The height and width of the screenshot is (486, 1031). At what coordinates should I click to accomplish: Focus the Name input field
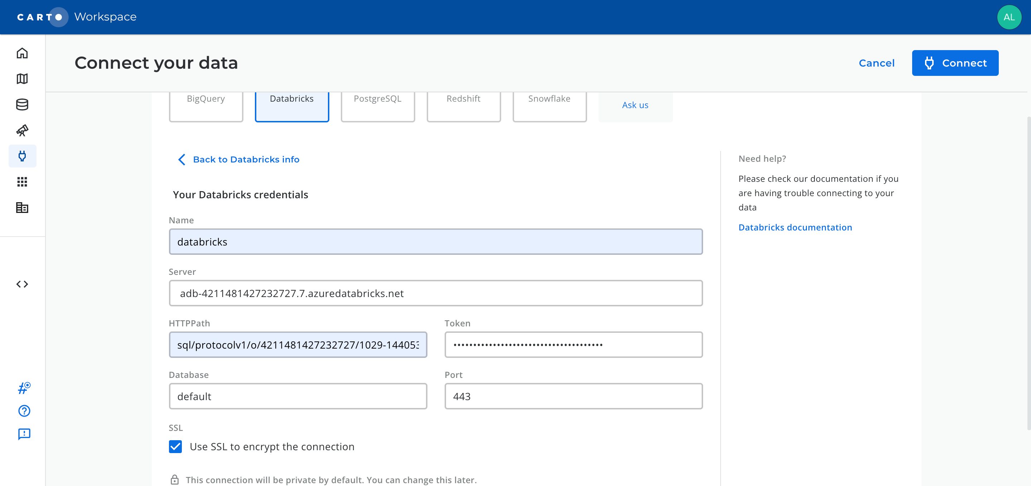coord(435,242)
